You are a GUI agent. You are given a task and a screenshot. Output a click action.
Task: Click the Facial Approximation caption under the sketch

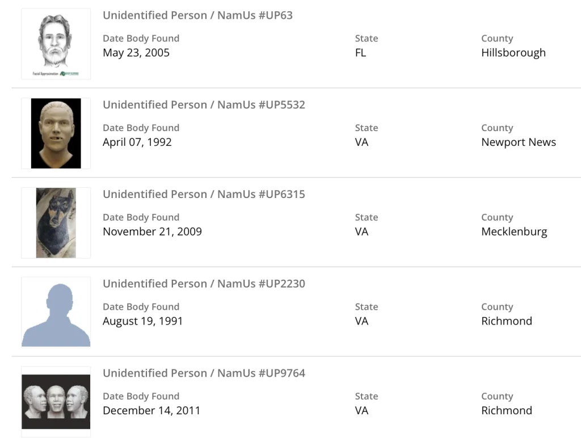pos(45,74)
